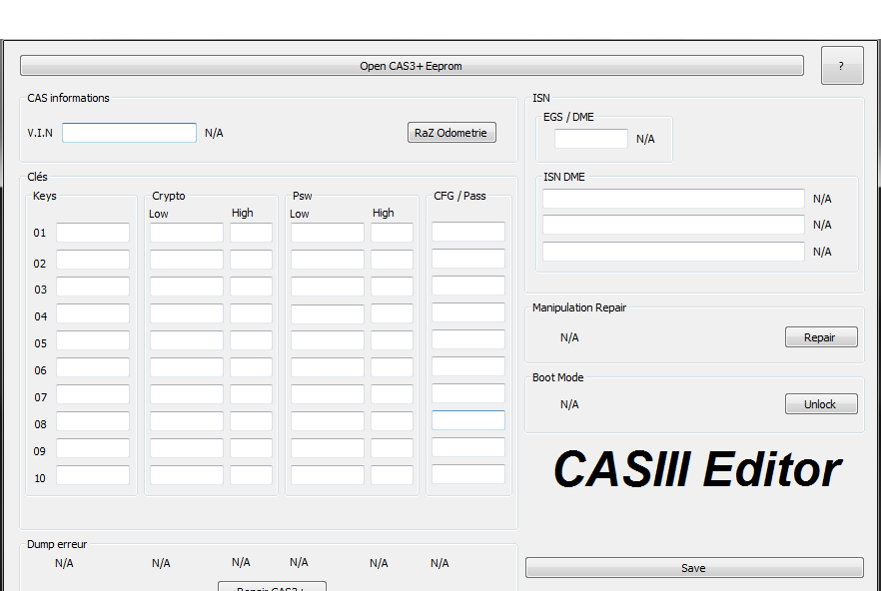Select the second ISN DME field
Viewport: 881px width, 591px height.
pyautogui.click(x=673, y=225)
